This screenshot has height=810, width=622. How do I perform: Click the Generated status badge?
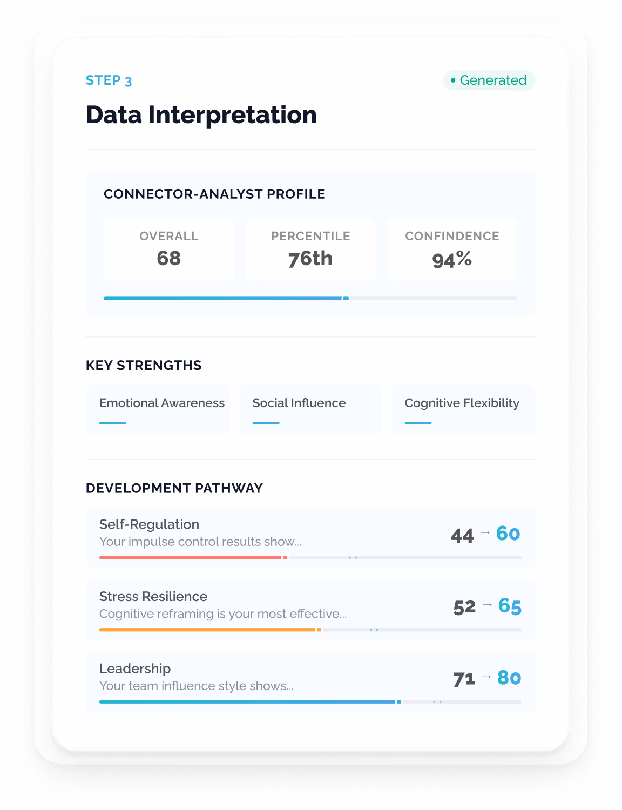(x=489, y=80)
